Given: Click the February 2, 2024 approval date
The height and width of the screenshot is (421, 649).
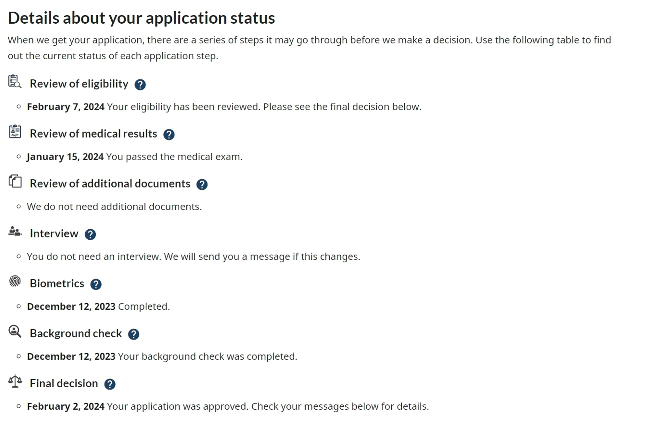Looking at the screenshot, I should 66,406.
